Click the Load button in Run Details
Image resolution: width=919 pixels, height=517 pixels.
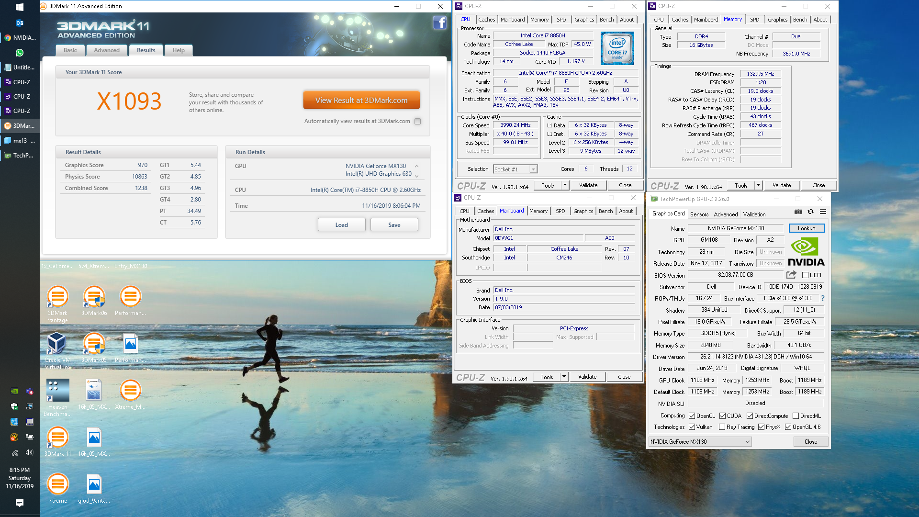(342, 225)
